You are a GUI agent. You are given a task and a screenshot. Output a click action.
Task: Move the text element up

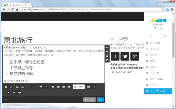107,47
